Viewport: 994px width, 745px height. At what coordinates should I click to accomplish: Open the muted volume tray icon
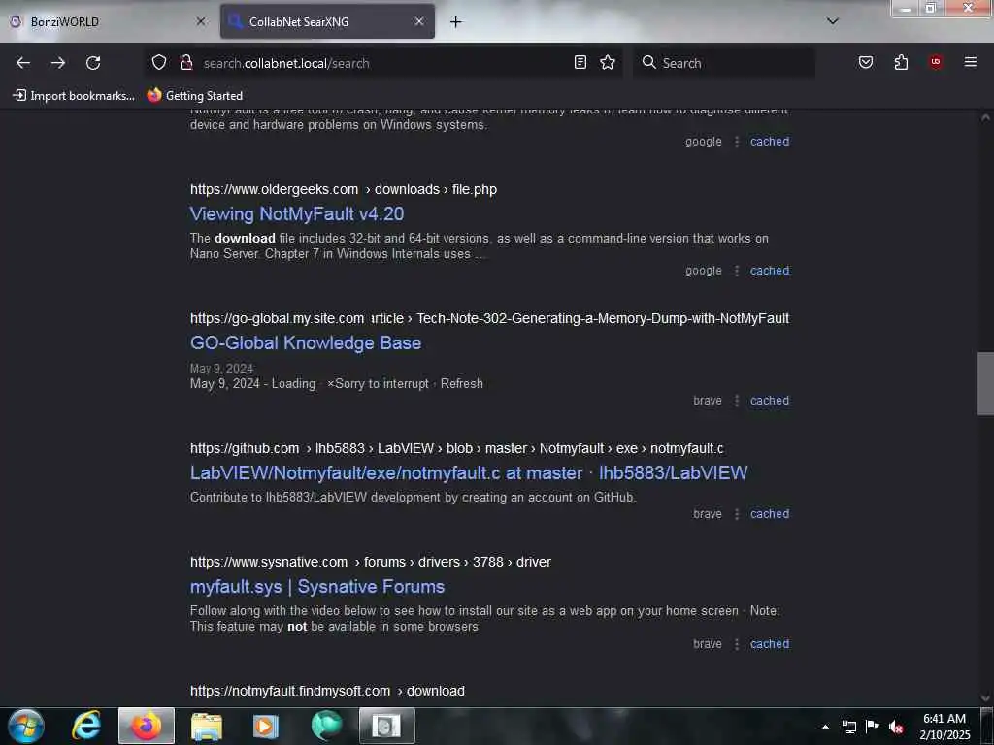click(896, 727)
